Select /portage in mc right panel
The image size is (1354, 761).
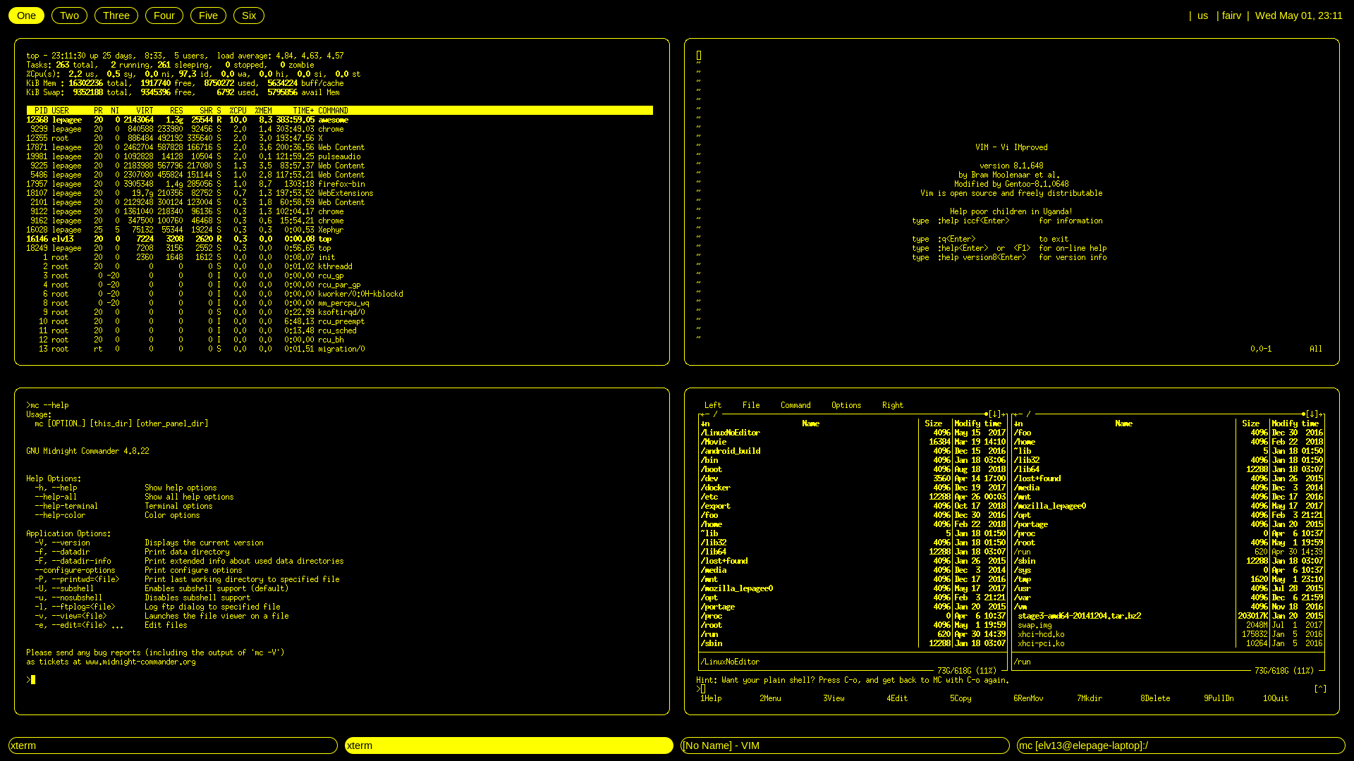pos(1169,524)
